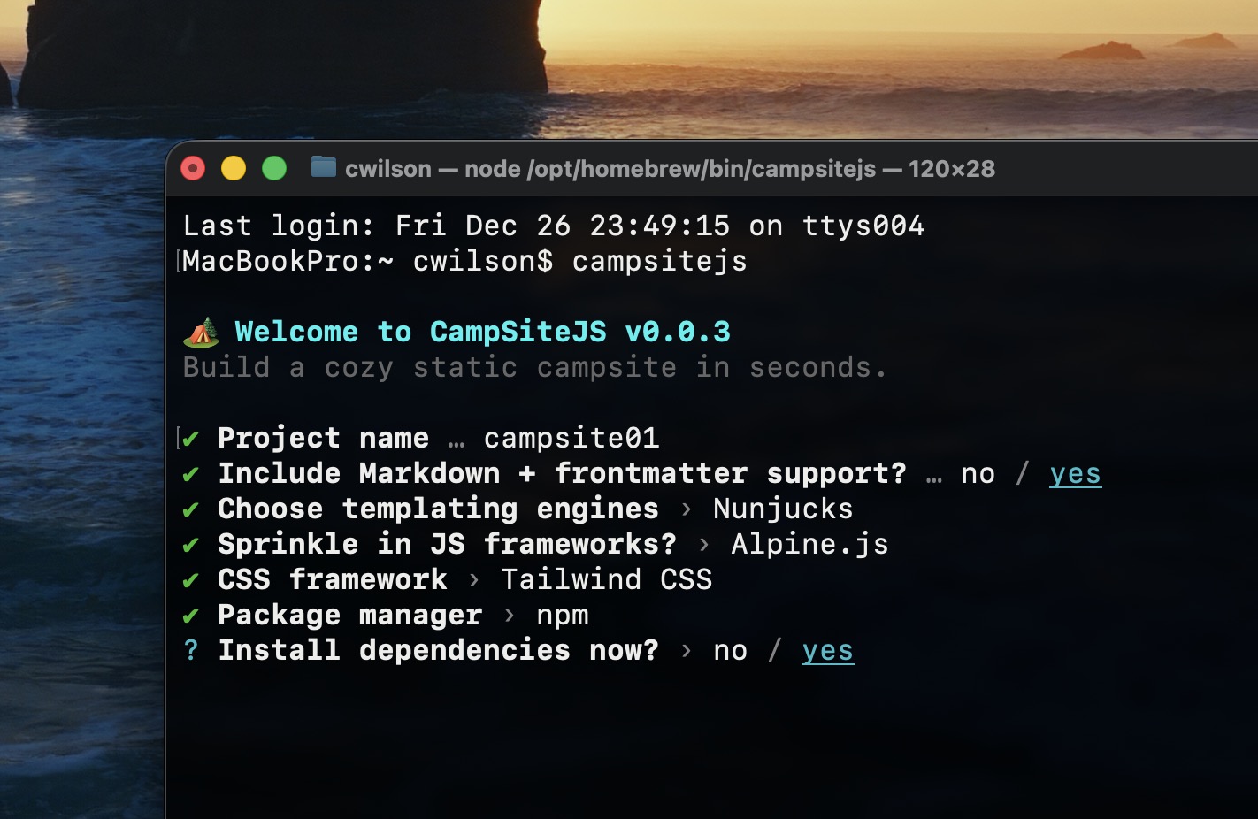Click the underlined "yes" for installing dependencies
This screenshot has width=1258, height=819.
pos(826,650)
